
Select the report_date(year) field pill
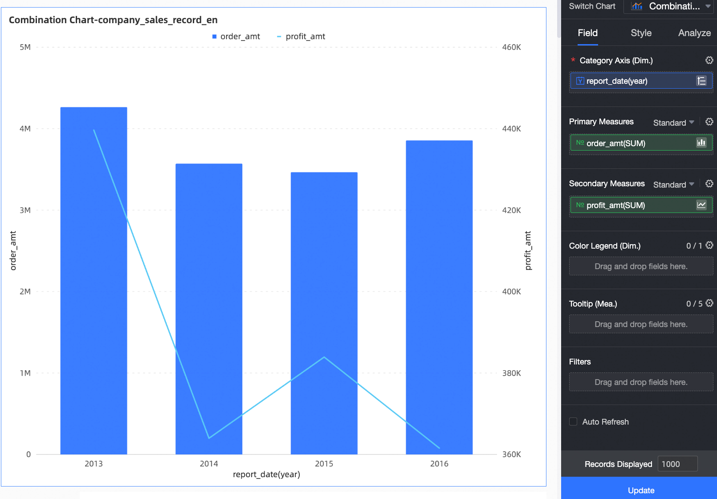(641, 81)
